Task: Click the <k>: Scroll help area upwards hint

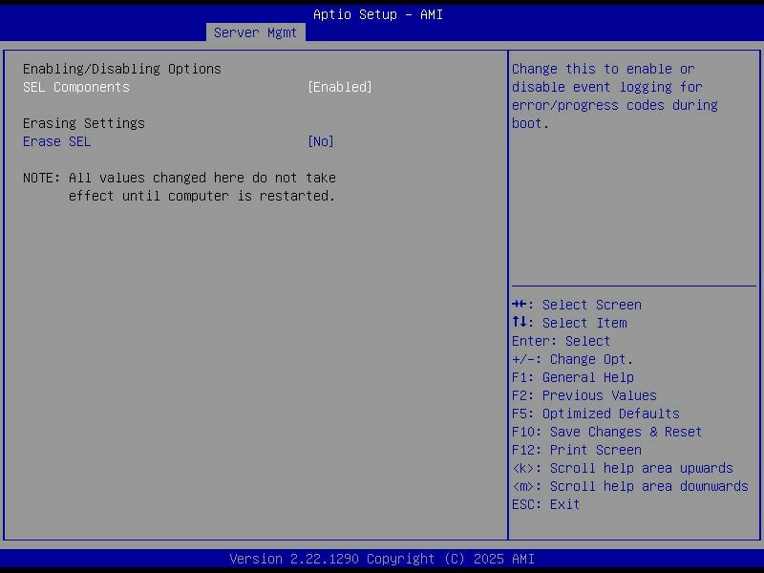Action: click(x=623, y=468)
